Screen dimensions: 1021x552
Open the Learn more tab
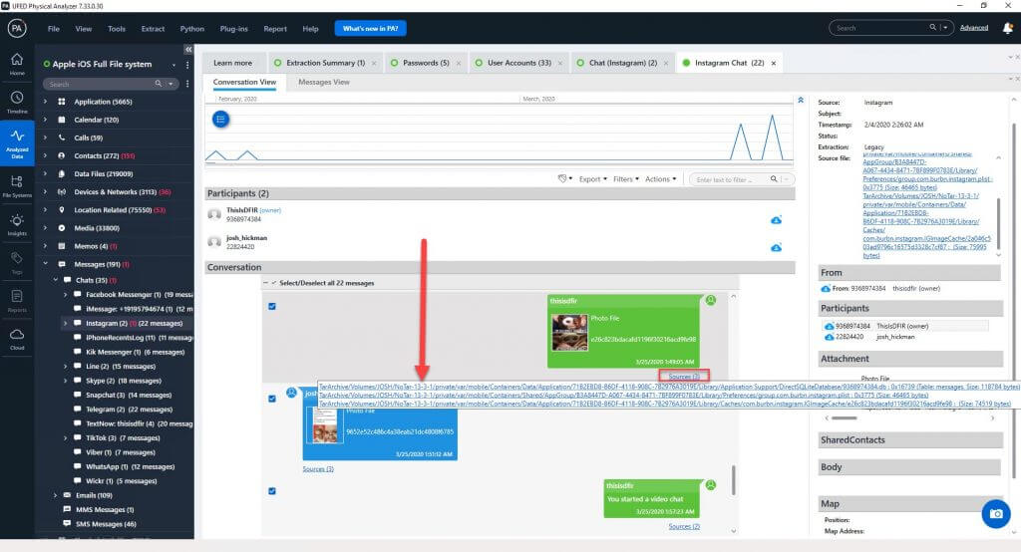[232, 63]
